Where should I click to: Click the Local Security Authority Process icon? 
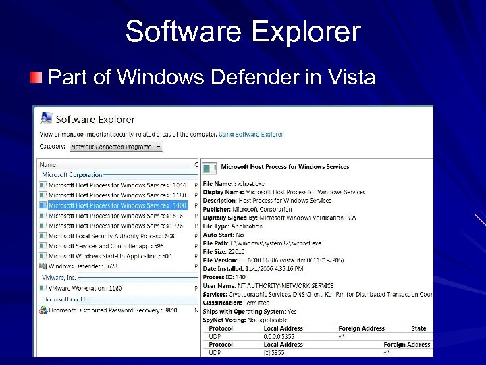43,236
